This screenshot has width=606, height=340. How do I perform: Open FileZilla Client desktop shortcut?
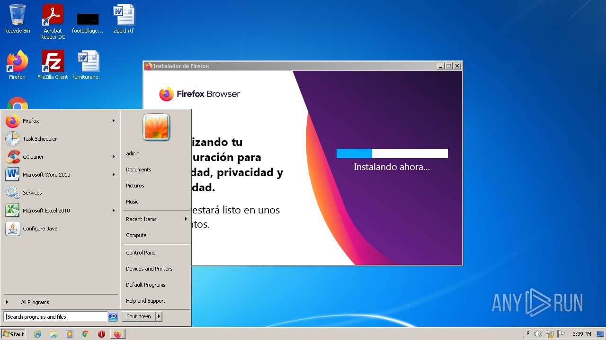coord(53,65)
